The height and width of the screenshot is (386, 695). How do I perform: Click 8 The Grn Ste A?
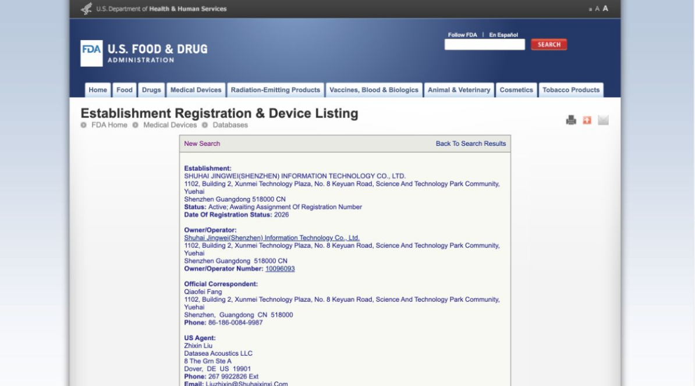(207, 361)
